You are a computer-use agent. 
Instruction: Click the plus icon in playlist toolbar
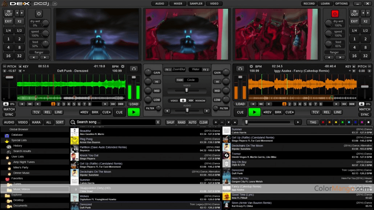[216, 122]
